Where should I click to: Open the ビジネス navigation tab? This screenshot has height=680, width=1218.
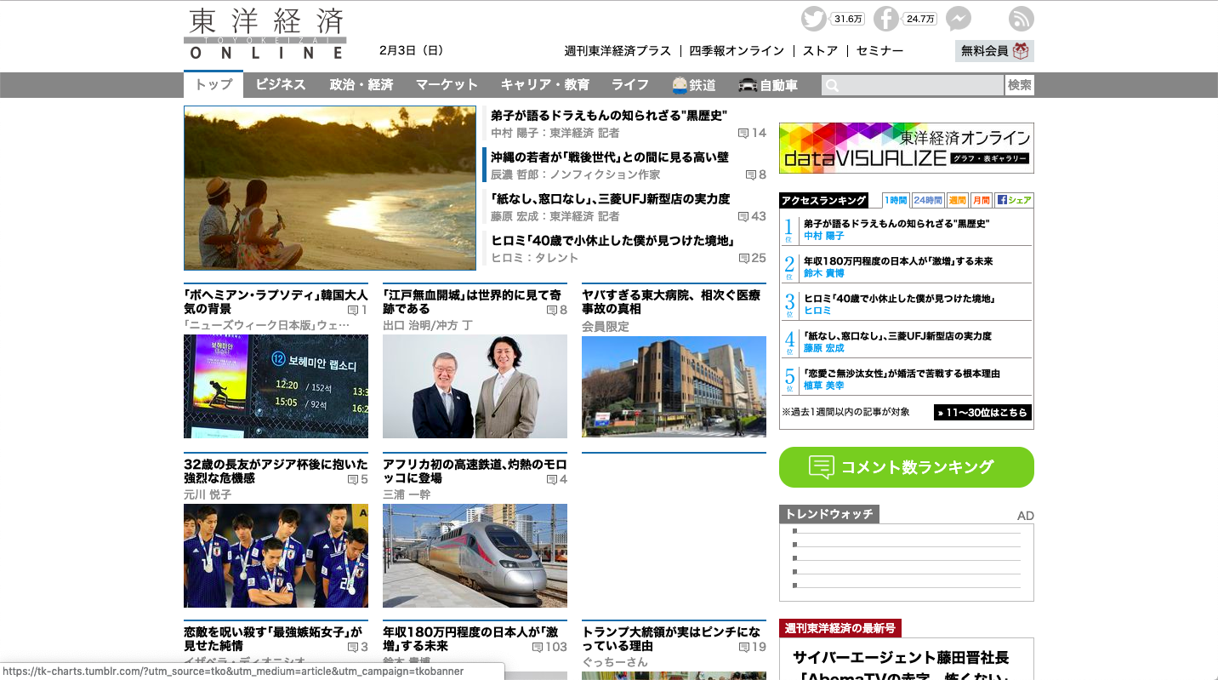(x=281, y=85)
